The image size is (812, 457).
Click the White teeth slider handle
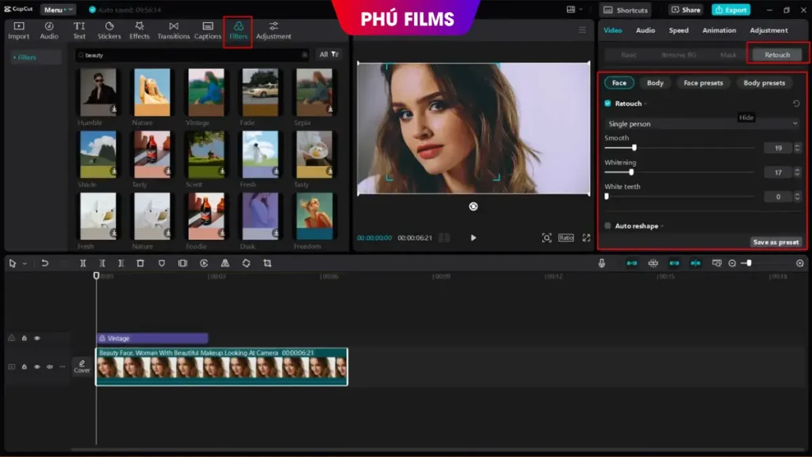pyautogui.click(x=607, y=197)
